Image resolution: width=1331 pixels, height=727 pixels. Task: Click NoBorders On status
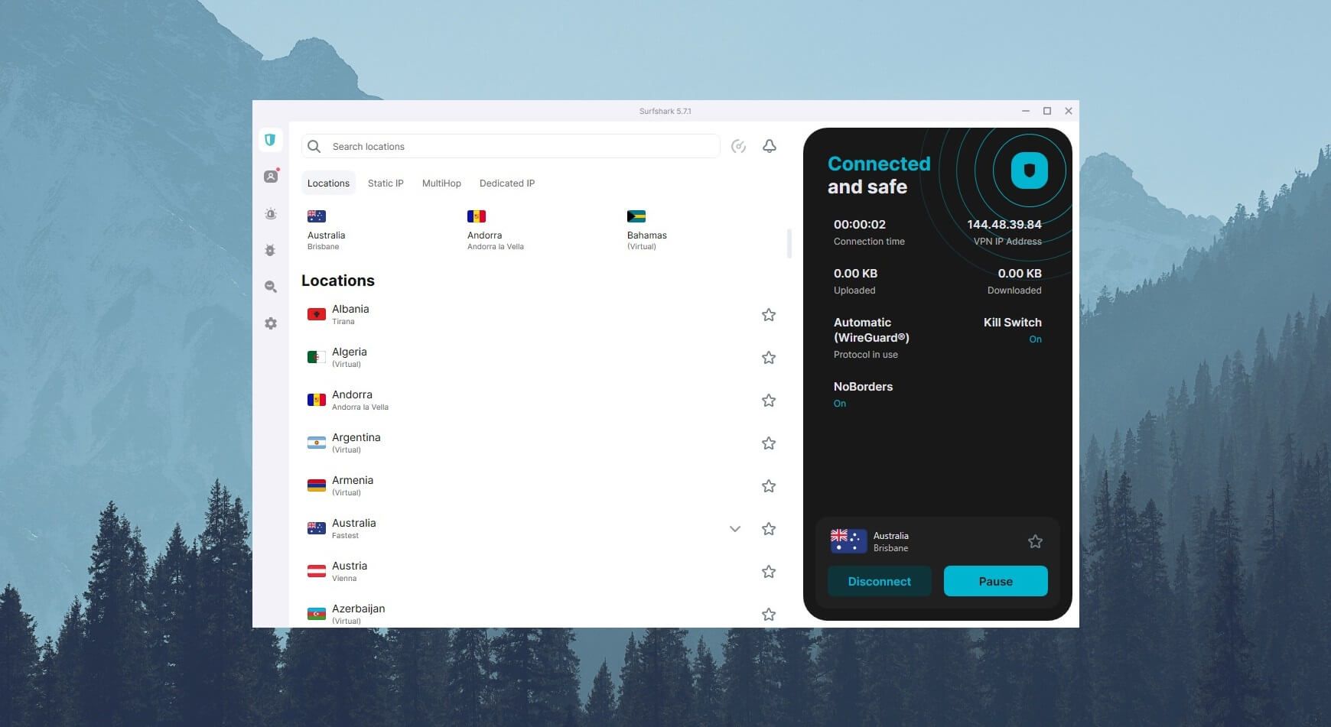click(840, 404)
